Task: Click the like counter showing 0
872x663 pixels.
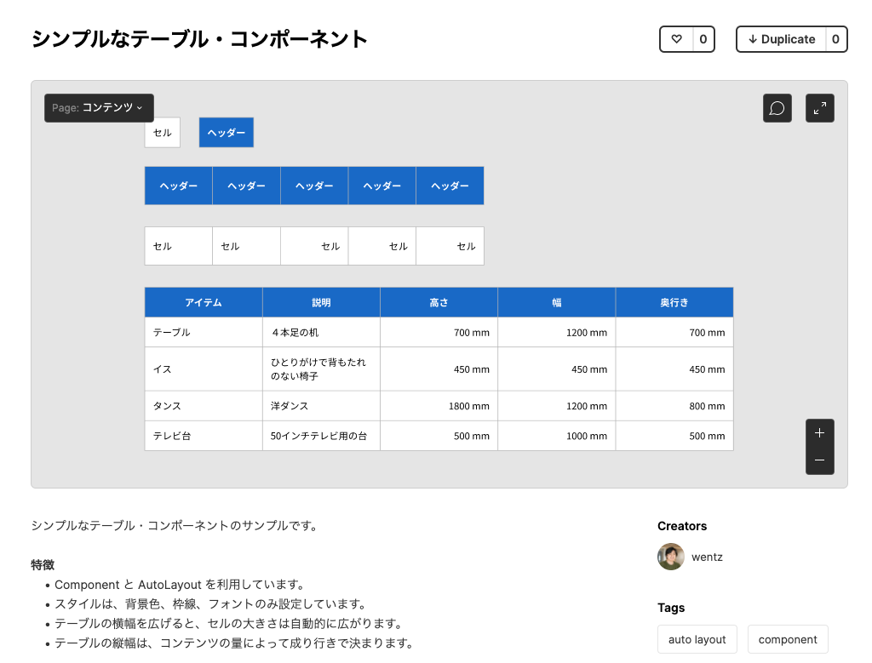Action: [703, 39]
